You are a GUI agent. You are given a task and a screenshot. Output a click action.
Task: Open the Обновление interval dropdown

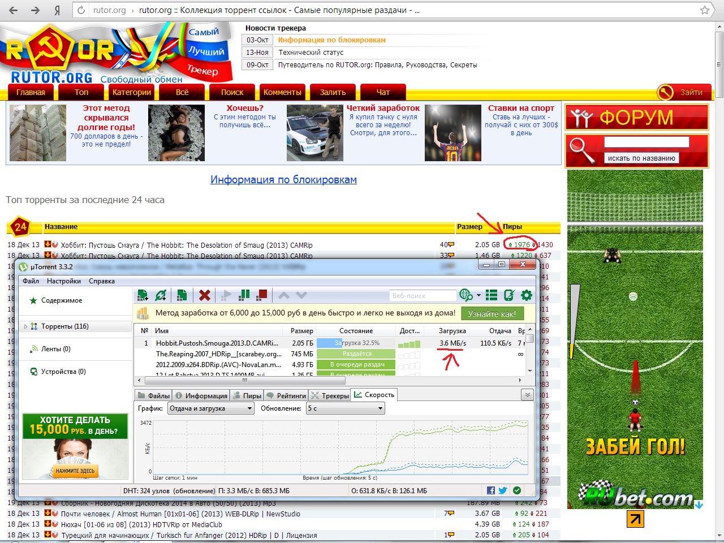click(x=345, y=408)
